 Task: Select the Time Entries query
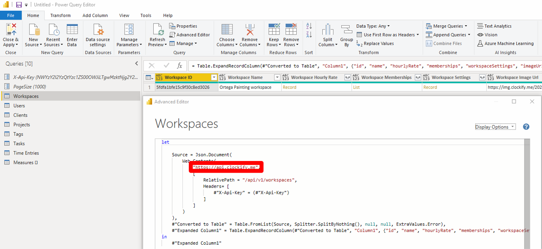(x=26, y=153)
